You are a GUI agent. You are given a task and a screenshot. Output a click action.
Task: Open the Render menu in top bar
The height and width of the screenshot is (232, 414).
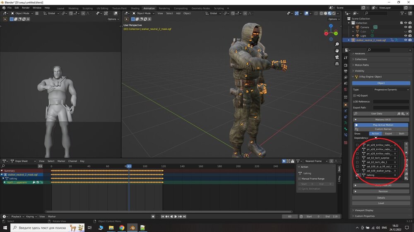(26, 8)
